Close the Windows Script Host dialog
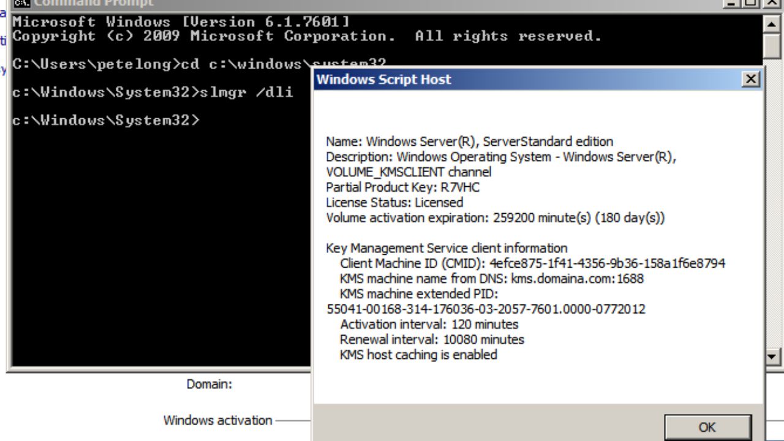 [750, 79]
